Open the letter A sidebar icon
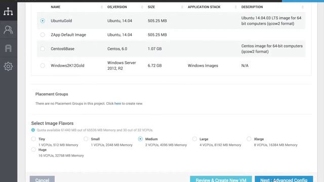This screenshot has height=182, width=324. pyautogui.click(x=8, y=49)
